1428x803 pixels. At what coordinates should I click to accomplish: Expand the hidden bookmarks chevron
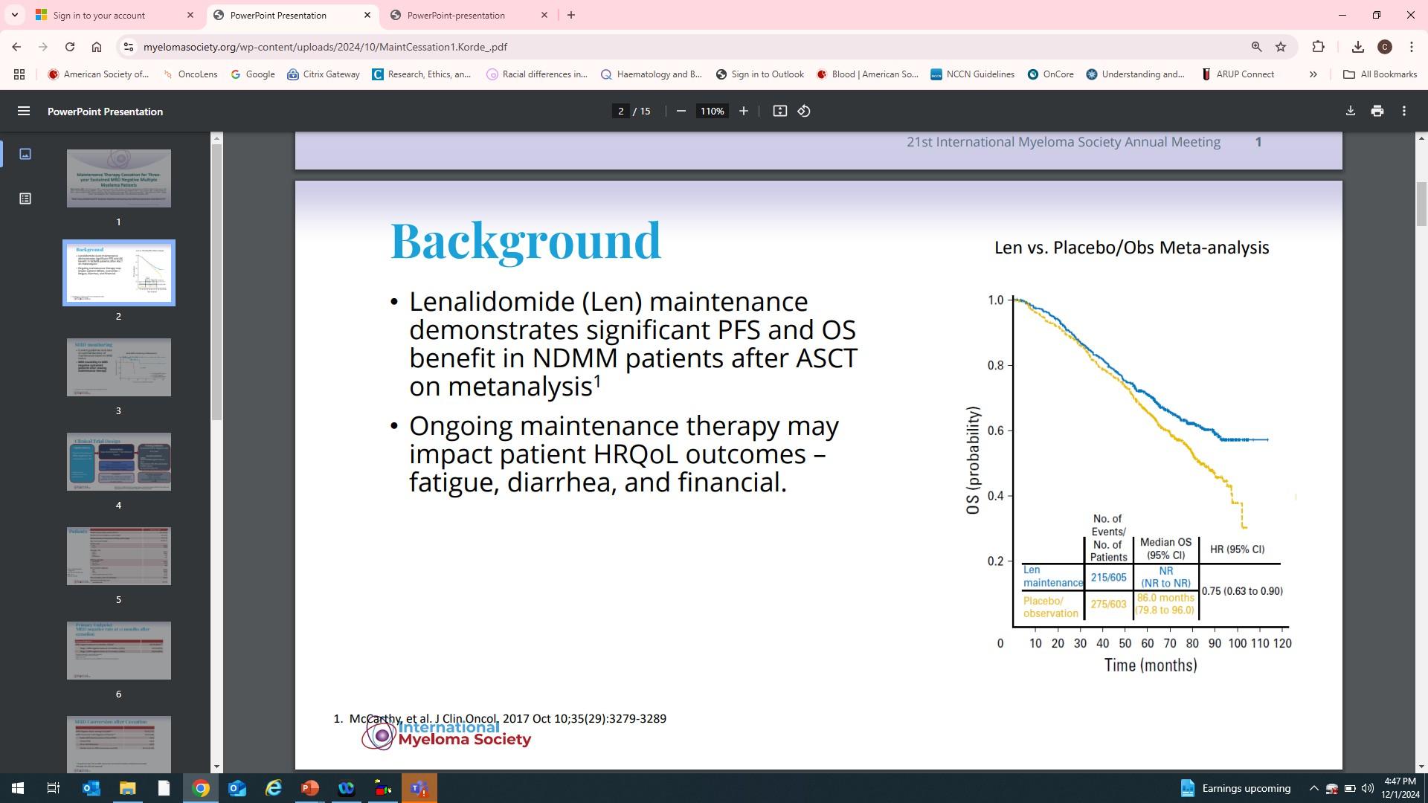(1313, 74)
